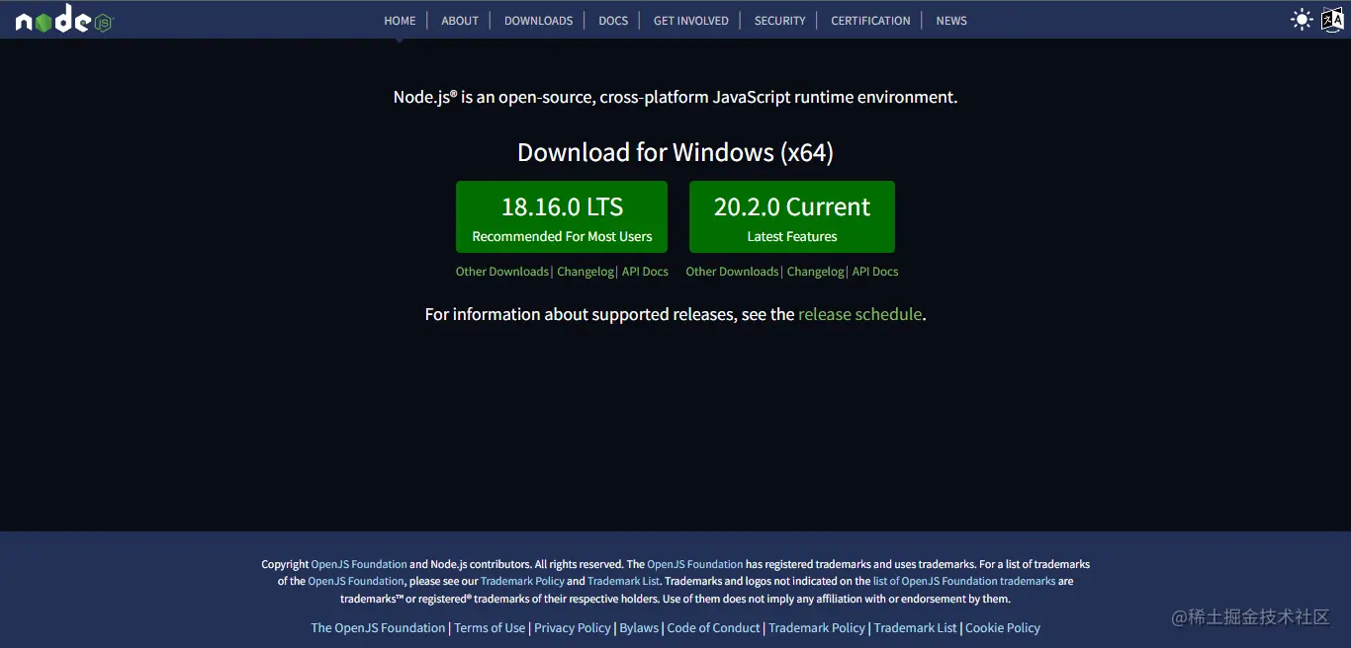Open API Docs for 18.16.0 LTS
The width and height of the screenshot is (1351, 648).
tap(645, 271)
